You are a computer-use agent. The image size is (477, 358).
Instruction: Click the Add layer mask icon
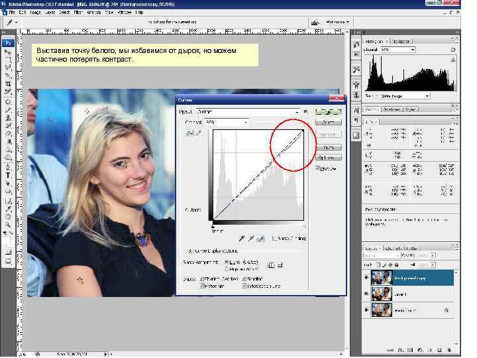410,350
